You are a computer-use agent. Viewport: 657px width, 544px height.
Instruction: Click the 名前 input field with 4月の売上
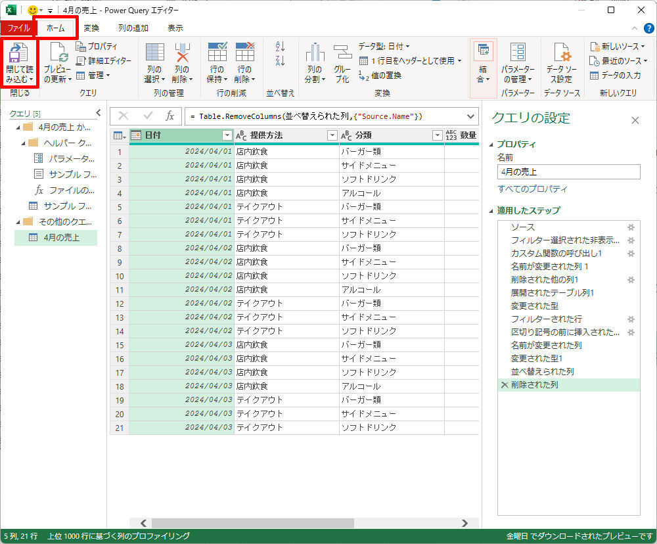coord(568,172)
